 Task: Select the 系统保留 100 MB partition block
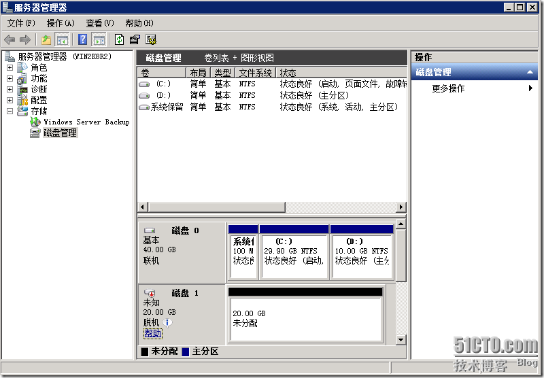pyautogui.click(x=243, y=252)
